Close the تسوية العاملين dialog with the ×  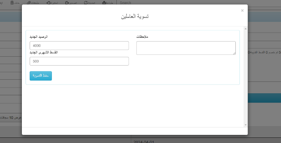click(x=242, y=11)
